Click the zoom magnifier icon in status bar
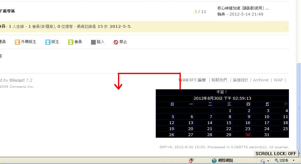This screenshot has height=164, width=301. click(277, 160)
